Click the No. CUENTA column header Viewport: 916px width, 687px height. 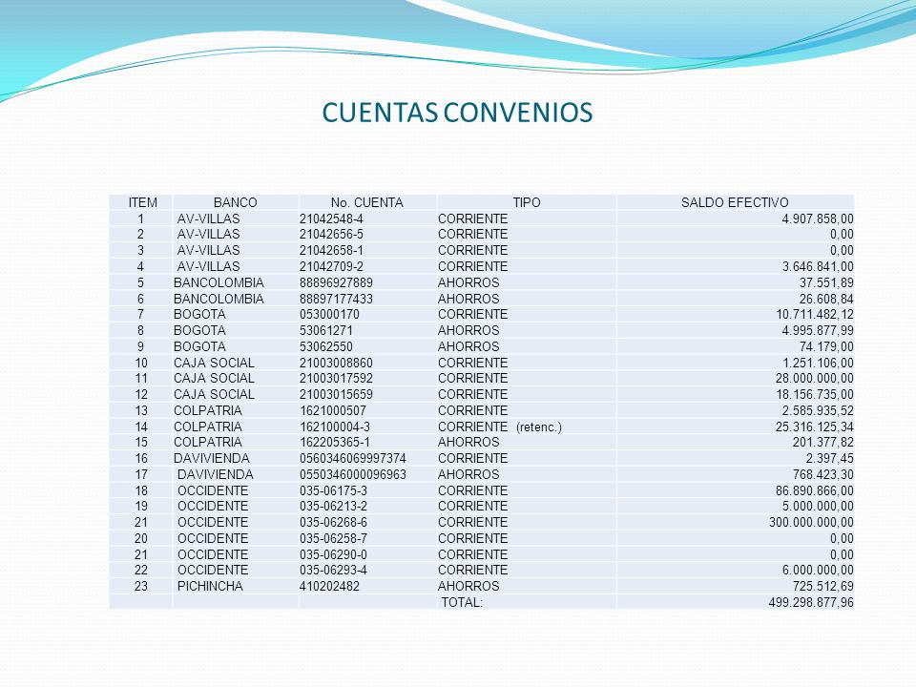click(366, 202)
